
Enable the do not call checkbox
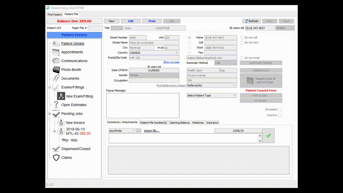click(242, 38)
